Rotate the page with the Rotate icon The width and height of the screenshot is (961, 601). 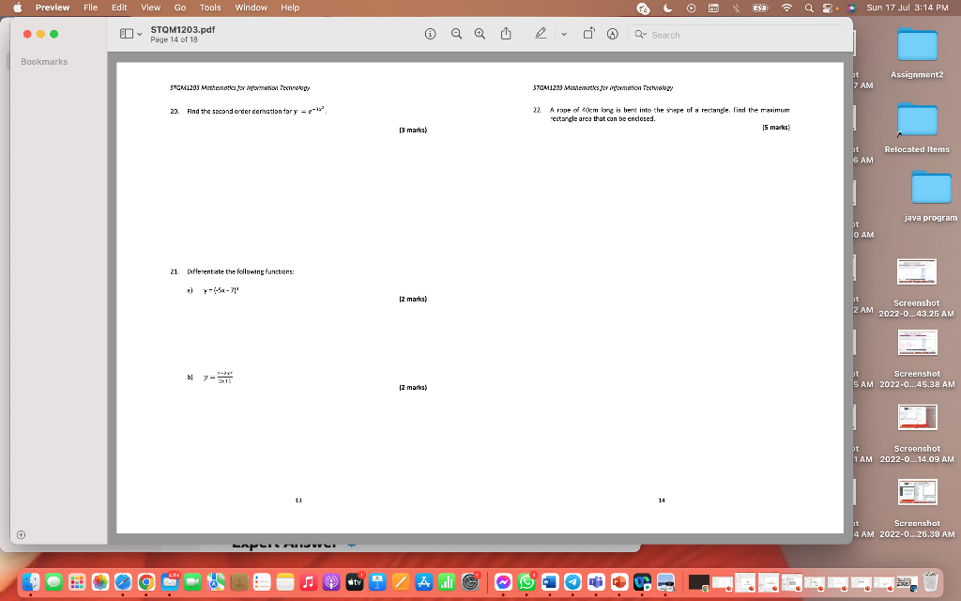tap(588, 34)
